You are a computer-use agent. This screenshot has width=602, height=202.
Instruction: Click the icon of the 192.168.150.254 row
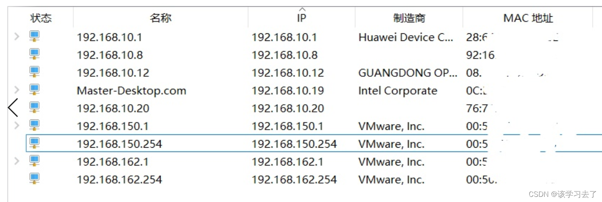(x=35, y=144)
